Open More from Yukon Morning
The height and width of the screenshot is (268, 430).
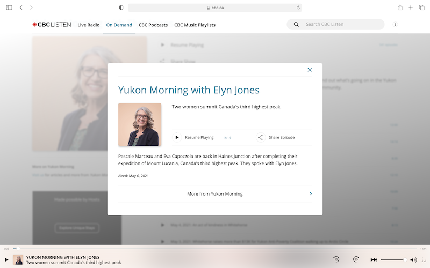click(x=214, y=193)
